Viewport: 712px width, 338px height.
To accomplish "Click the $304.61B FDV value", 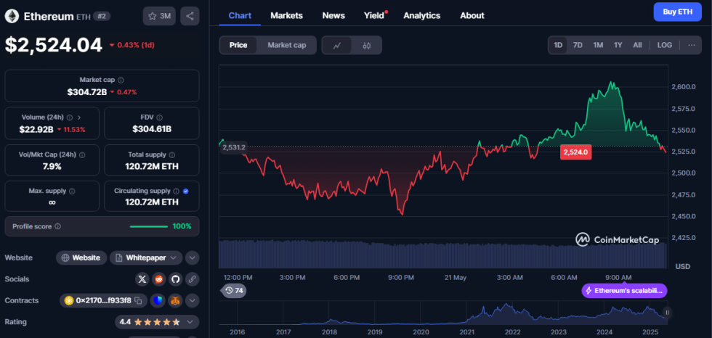I will [x=152, y=129].
